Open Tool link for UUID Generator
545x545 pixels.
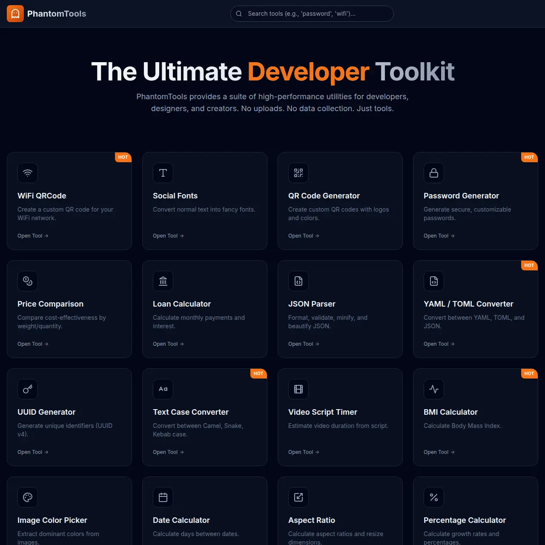(x=33, y=452)
